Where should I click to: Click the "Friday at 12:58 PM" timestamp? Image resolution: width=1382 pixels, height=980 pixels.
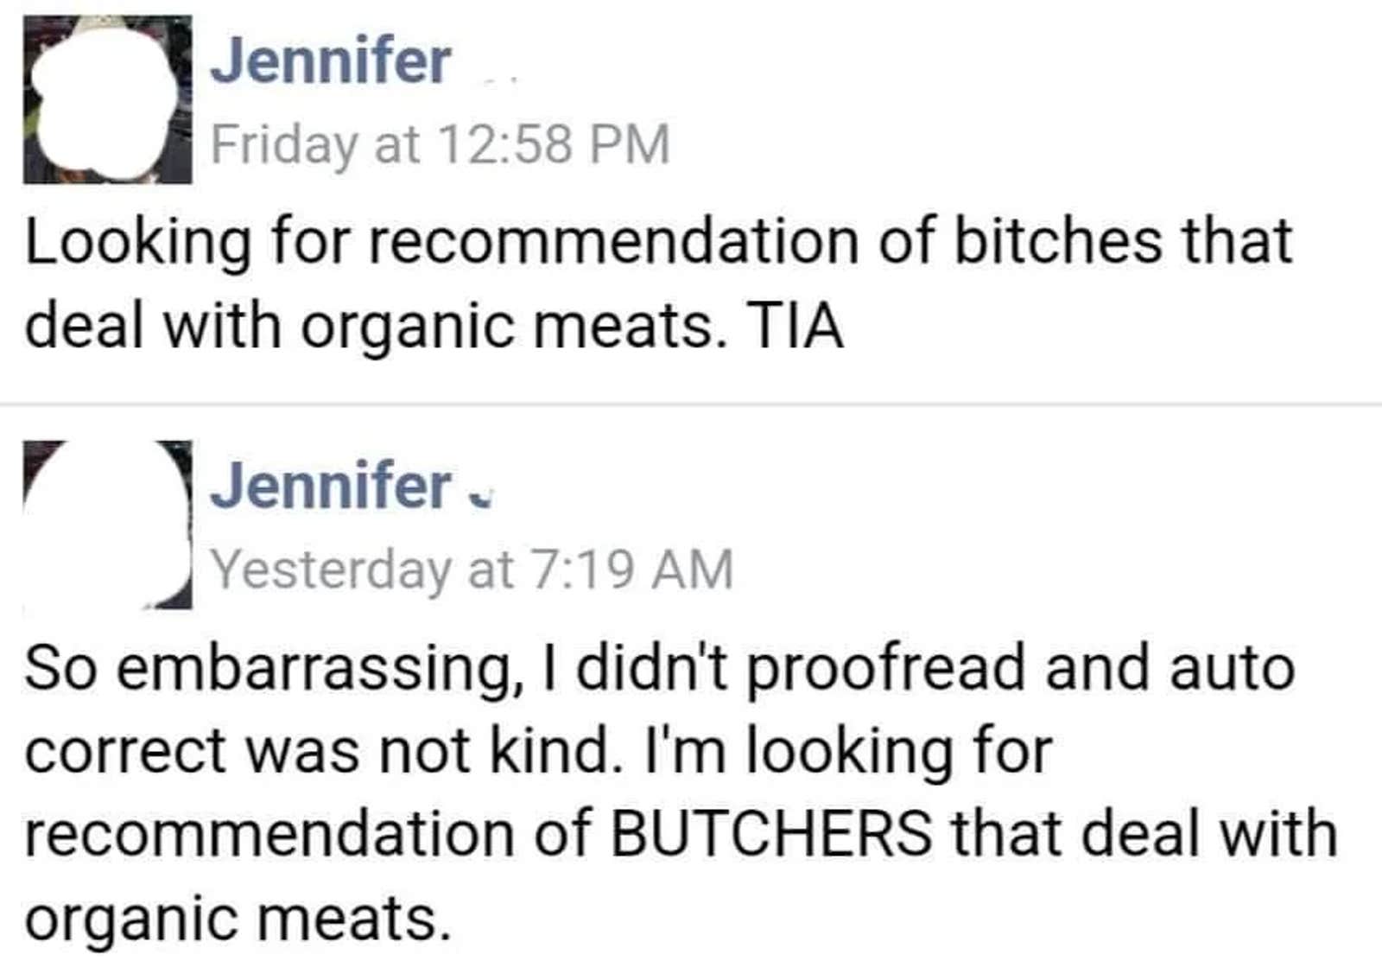point(441,144)
